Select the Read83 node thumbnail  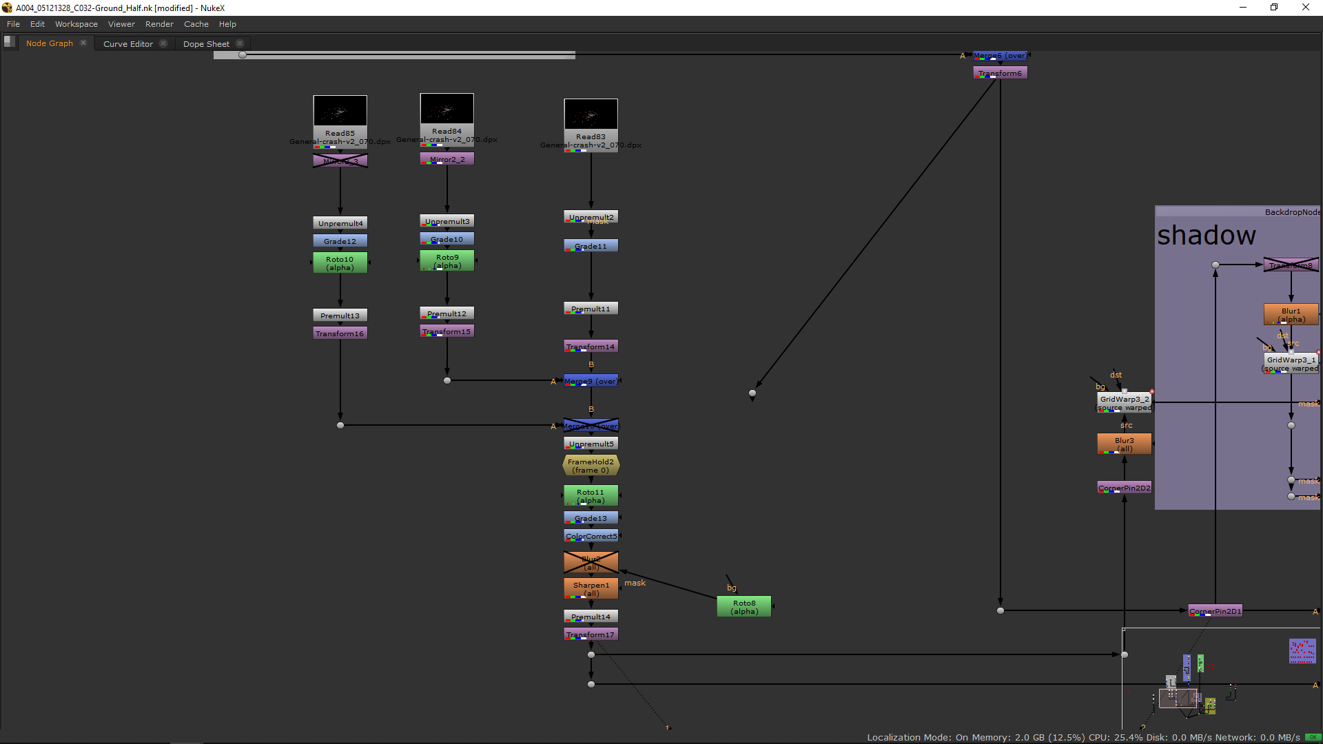tap(591, 114)
